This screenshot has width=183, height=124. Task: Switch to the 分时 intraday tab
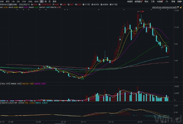(x=2, y=2)
